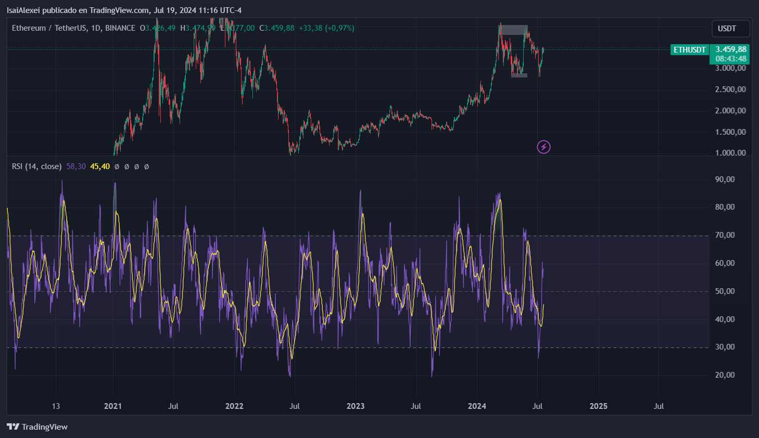Click the 20,00 RSI scale label
The image size is (759, 438).
point(725,375)
